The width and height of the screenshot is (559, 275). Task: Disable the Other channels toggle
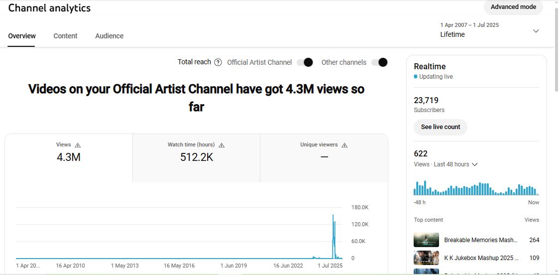pos(379,62)
